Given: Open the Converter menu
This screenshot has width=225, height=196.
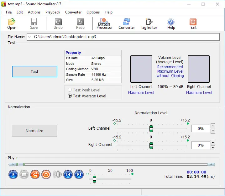Looking at the screenshot, I should point(73,12).
